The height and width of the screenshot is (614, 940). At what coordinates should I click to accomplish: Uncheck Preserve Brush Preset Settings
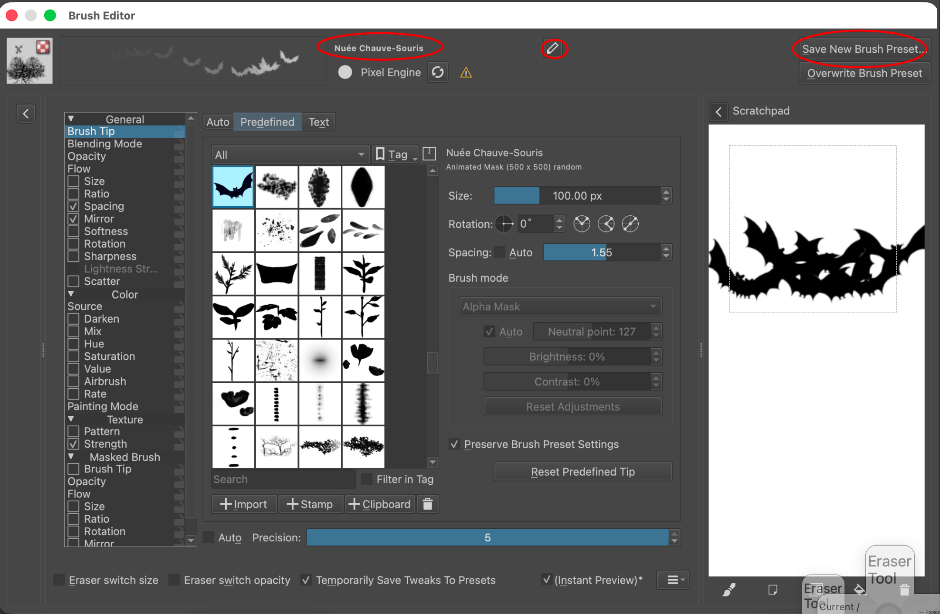point(454,444)
